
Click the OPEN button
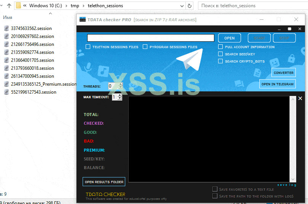point(230,38)
